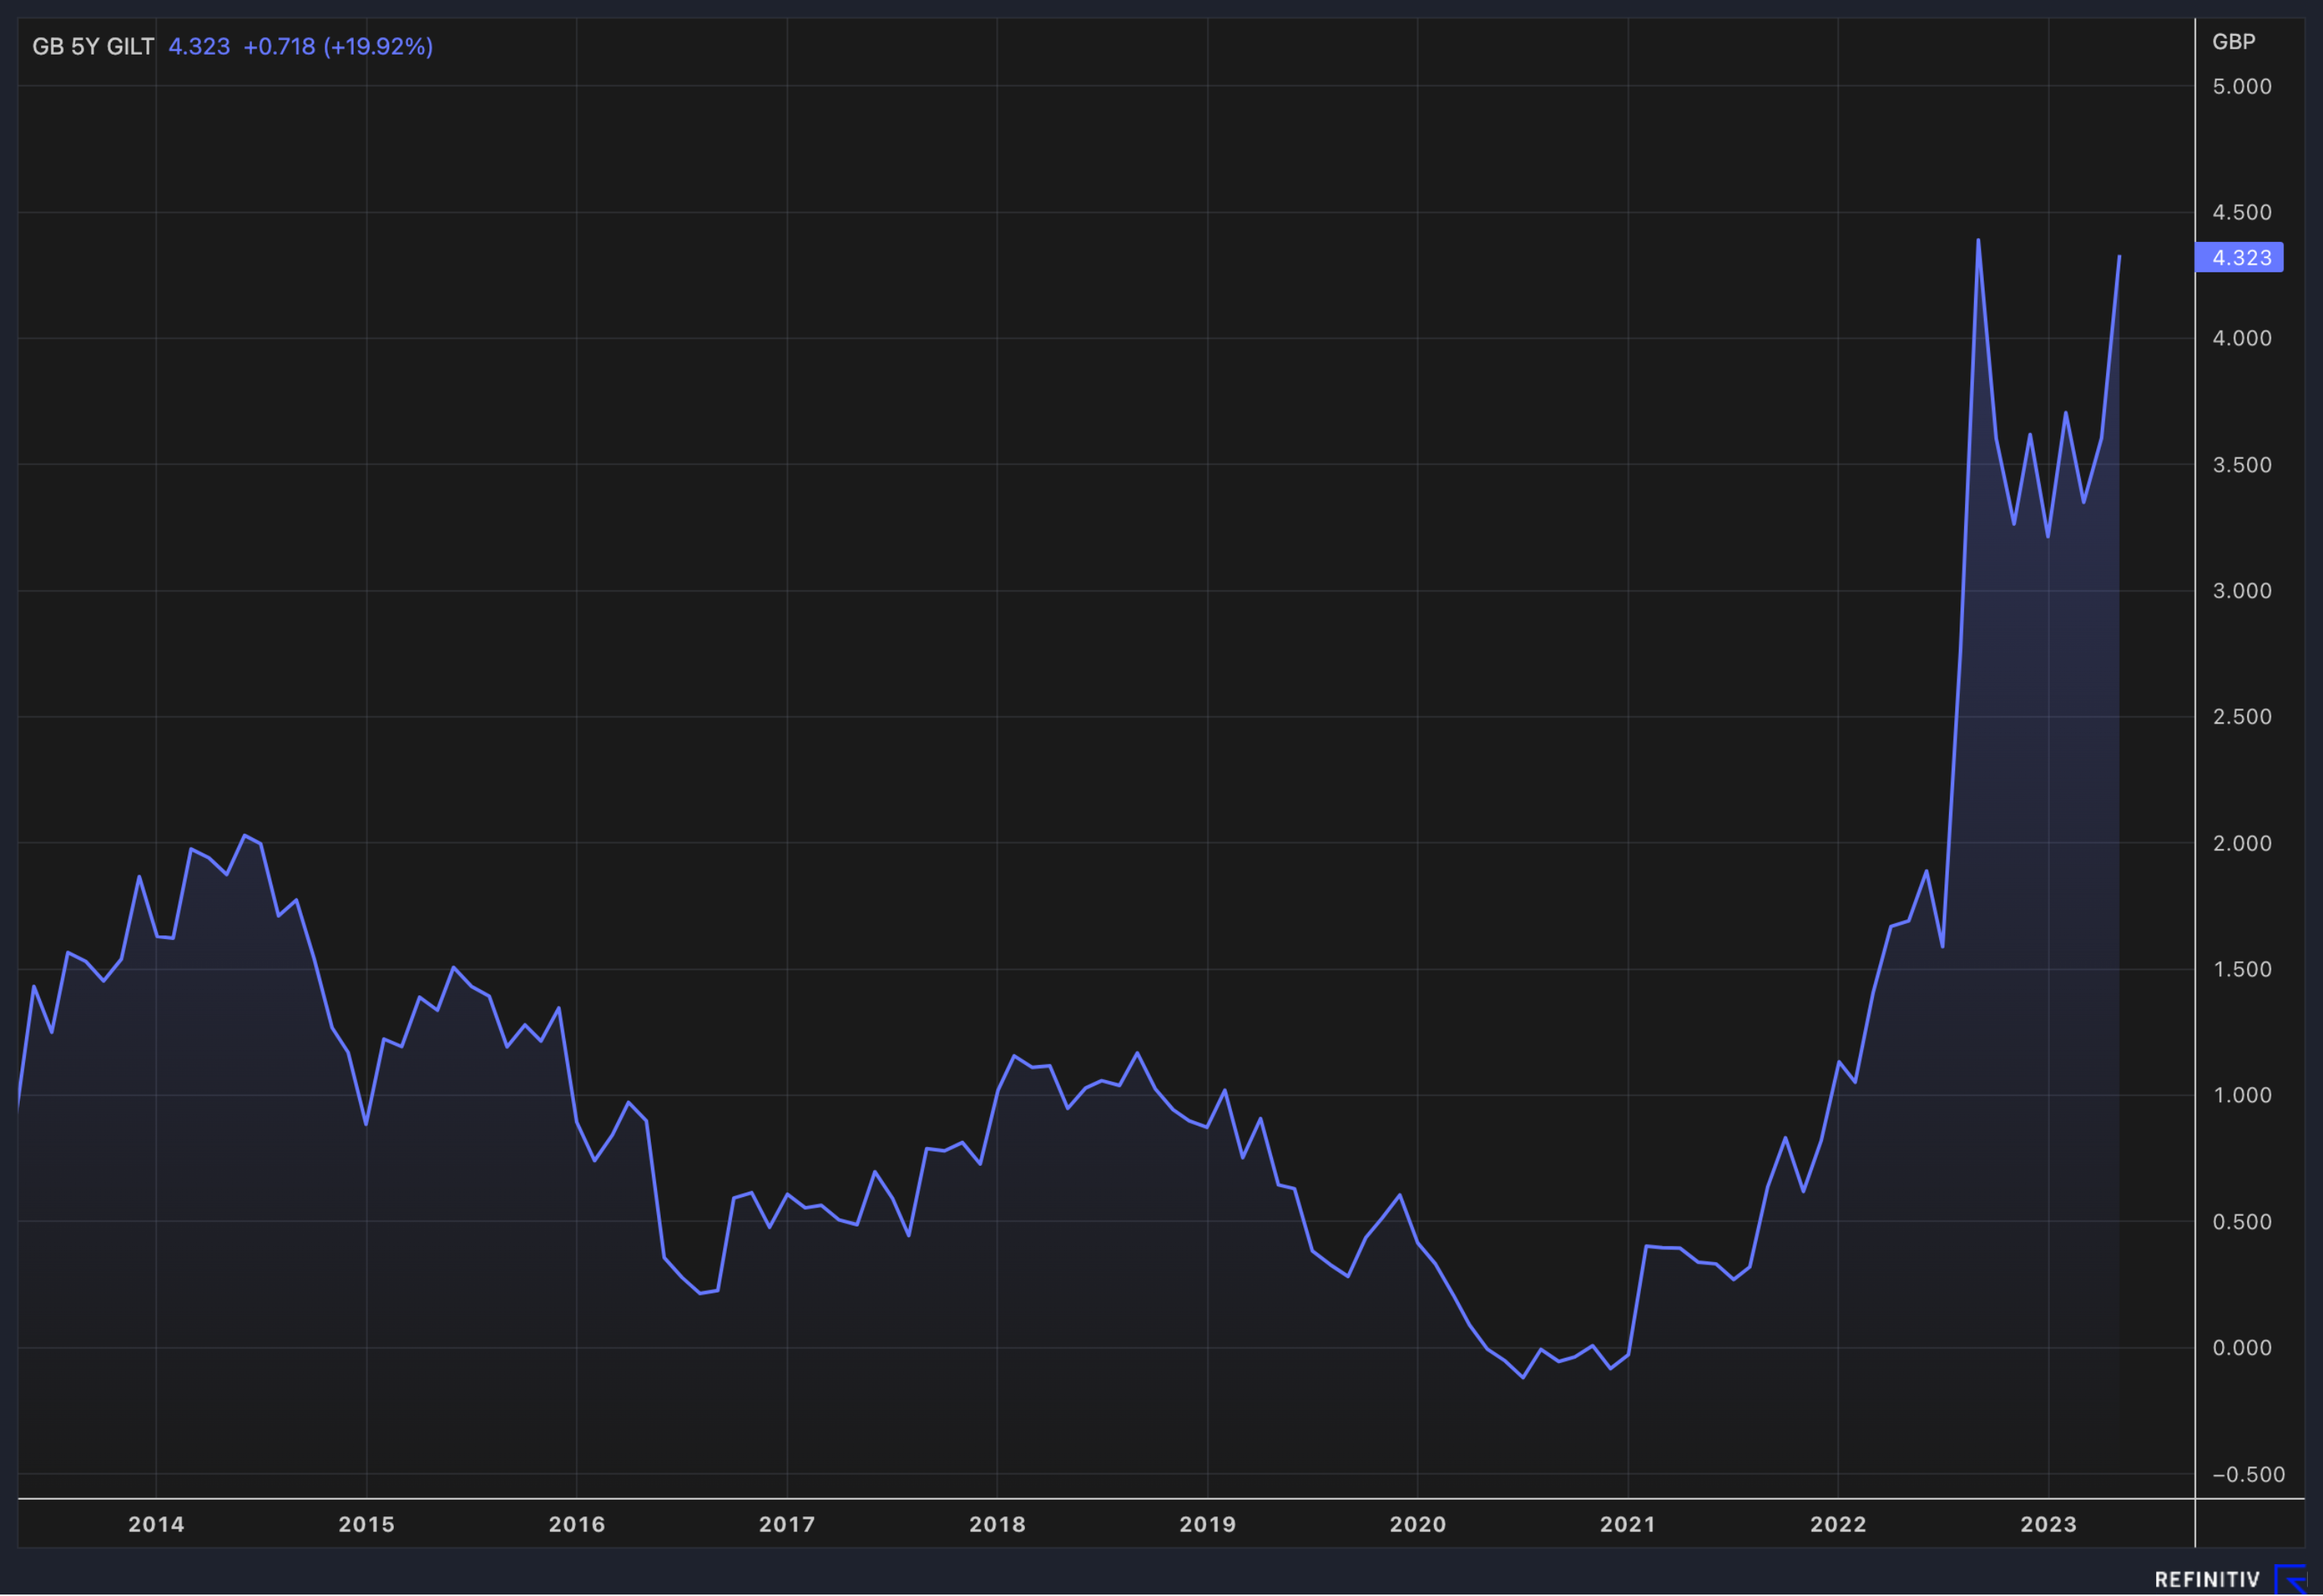Click the 2.000 y-axis label
Screen dimensions: 2323x1596
point(2242,843)
